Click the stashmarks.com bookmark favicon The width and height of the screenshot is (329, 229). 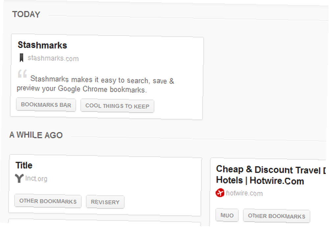coord(21,58)
